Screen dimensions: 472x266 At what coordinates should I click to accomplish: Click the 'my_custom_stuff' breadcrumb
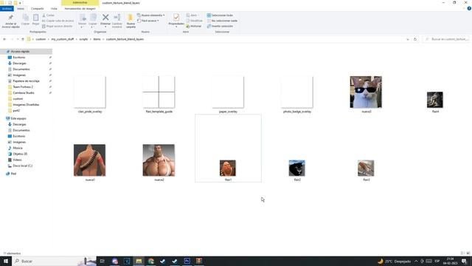coord(62,39)
